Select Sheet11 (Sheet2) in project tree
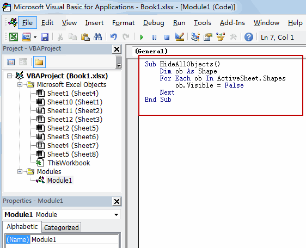 (75, 111)
